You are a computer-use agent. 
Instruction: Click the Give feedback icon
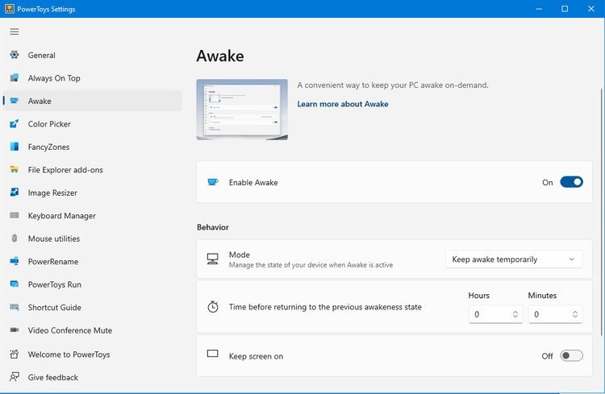[x=15, y=377]
